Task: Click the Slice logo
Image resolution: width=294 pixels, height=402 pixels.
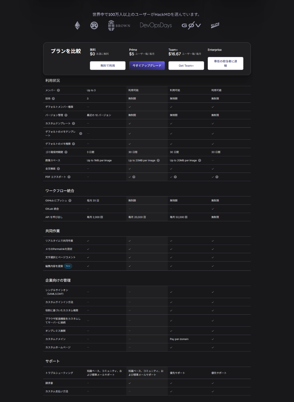Action: point(215,25)
